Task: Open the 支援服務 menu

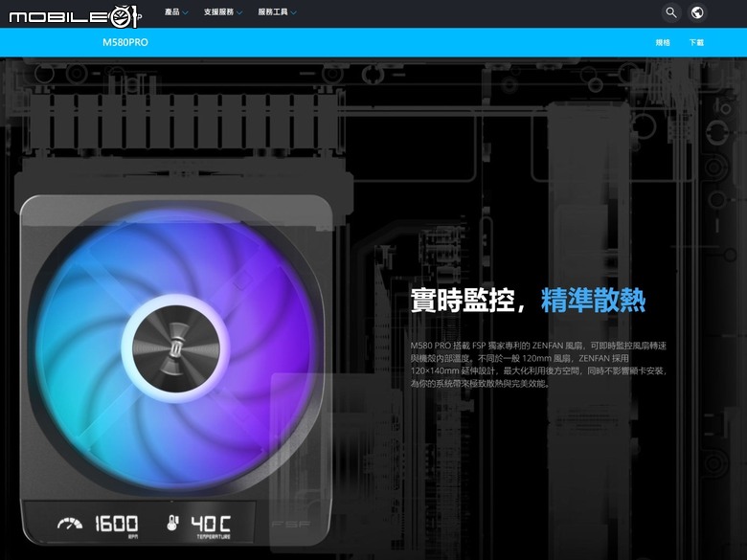Action: pos(218,11)
